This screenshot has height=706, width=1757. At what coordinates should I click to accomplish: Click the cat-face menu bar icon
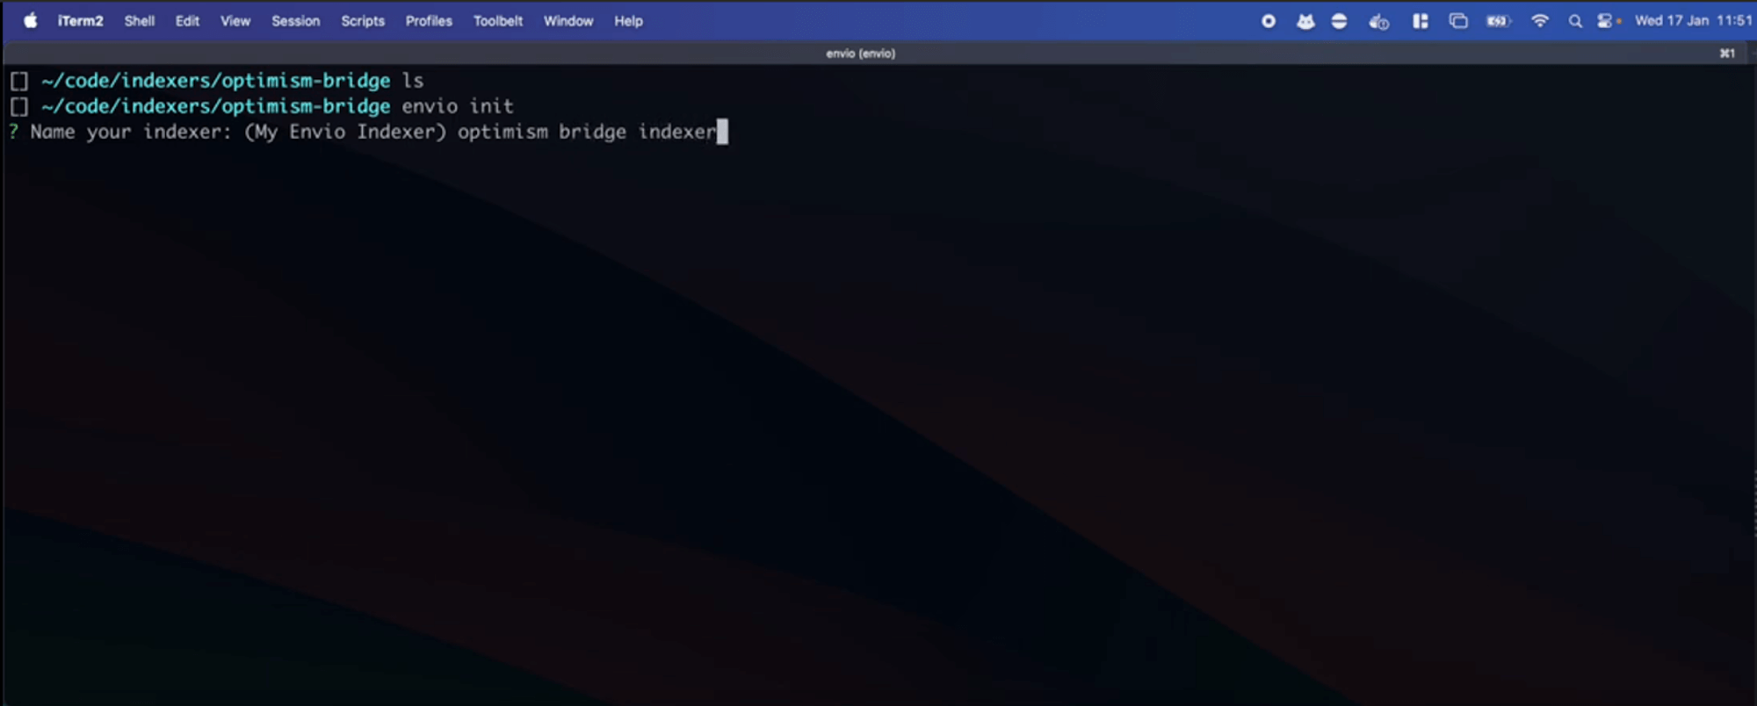1305,21
